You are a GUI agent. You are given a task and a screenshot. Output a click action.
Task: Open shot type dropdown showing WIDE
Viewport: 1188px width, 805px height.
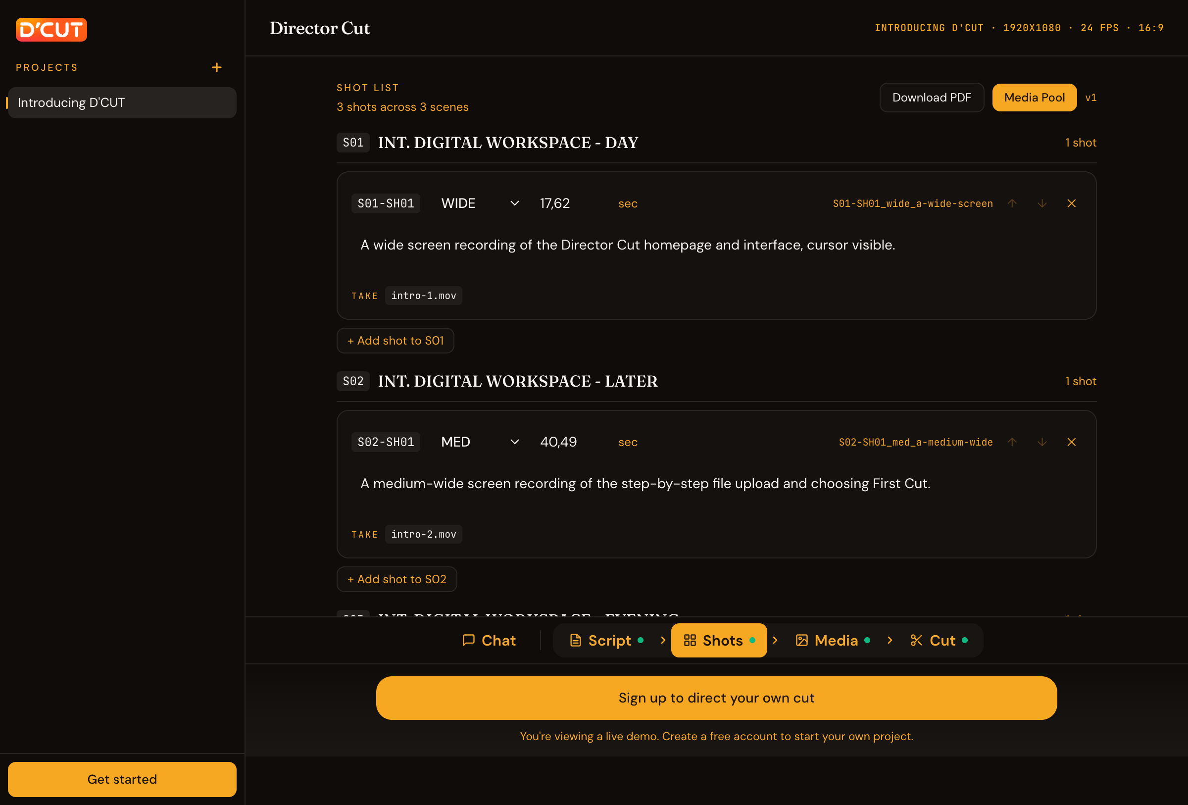pos(480,203)
